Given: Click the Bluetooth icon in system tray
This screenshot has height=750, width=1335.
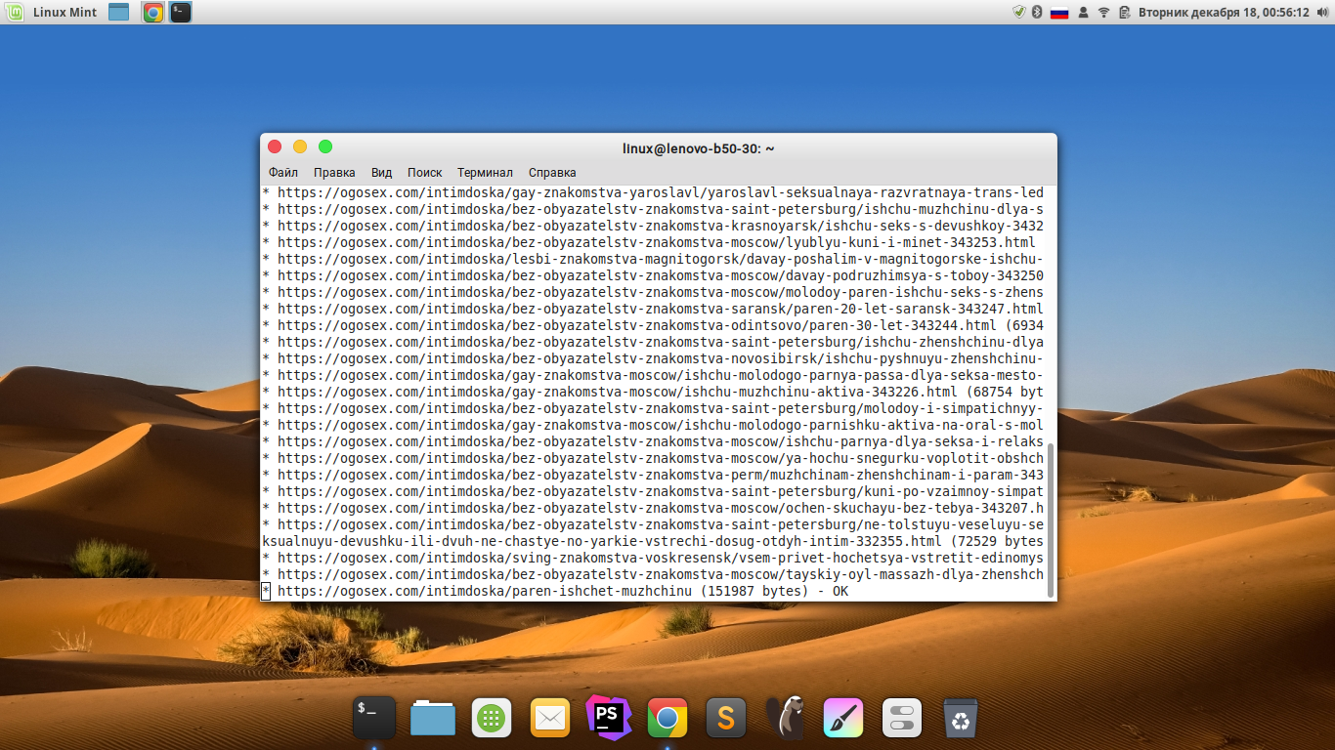Looking at the screenshot, I should tap(1037, 13).
